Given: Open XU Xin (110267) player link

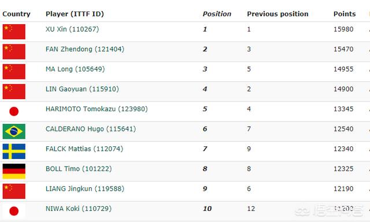Looking at the screenshot, I should click(72, 29).
